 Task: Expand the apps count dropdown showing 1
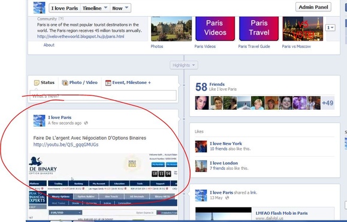coord(330,28)
